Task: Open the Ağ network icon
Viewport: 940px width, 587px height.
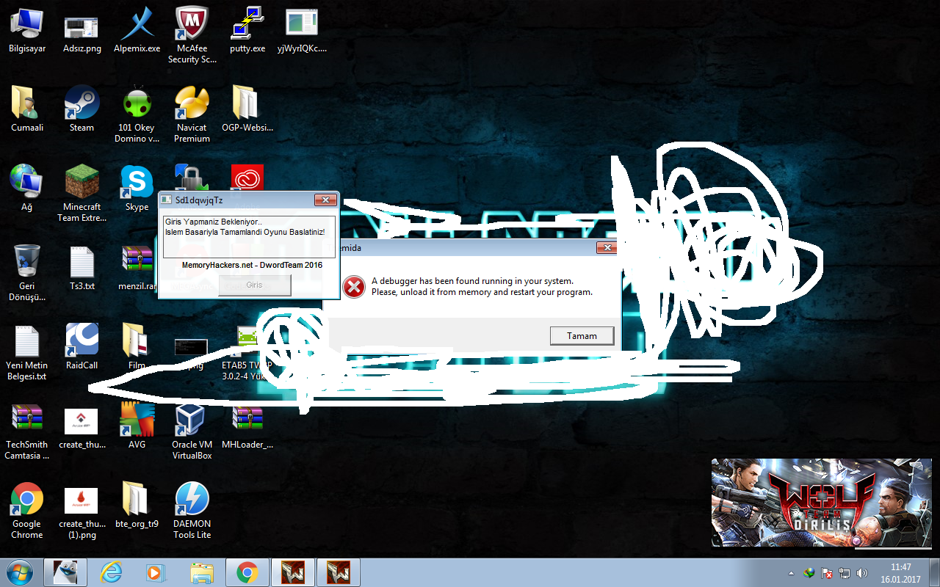Action: [27, 188]
